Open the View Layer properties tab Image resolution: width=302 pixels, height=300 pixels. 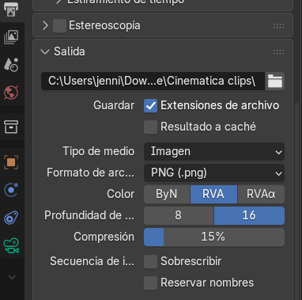click(11, 36)
